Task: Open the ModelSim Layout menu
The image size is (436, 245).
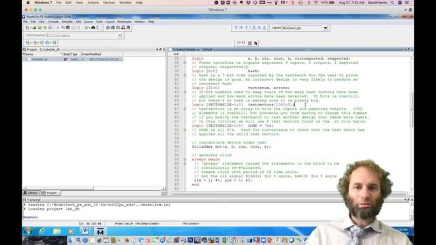Action: tap(110, 22)
